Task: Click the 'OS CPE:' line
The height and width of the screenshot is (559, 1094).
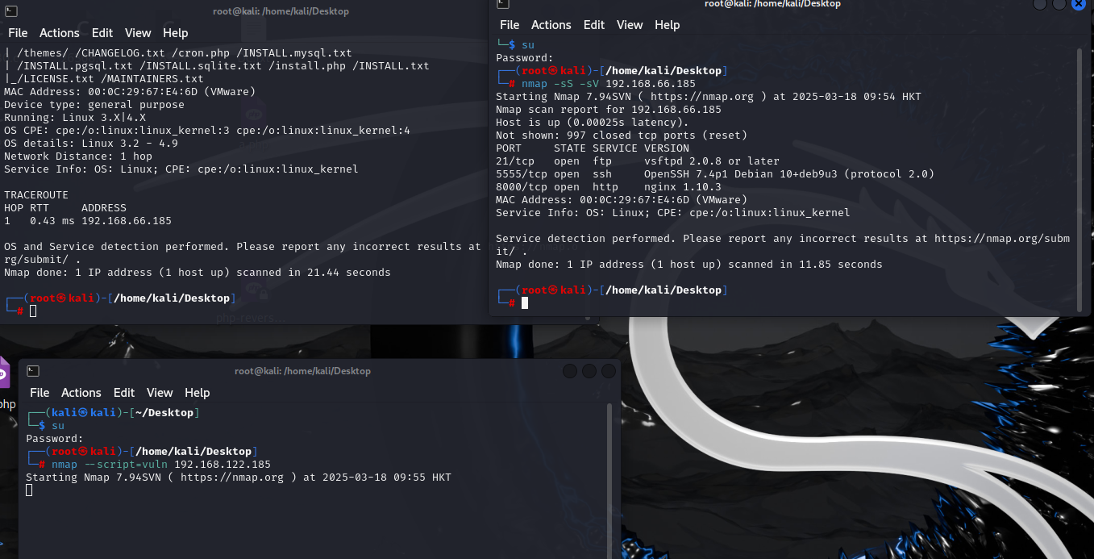Action: (207, 131)
